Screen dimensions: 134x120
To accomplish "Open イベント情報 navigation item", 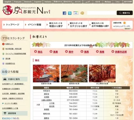I will click(34, 25).
